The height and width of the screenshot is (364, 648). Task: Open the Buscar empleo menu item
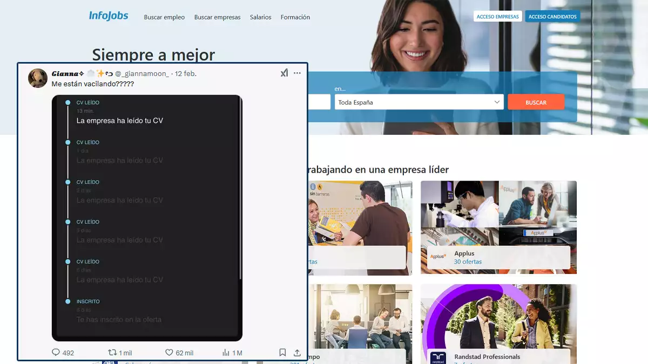pyautogui.click(x=164, y=17)
